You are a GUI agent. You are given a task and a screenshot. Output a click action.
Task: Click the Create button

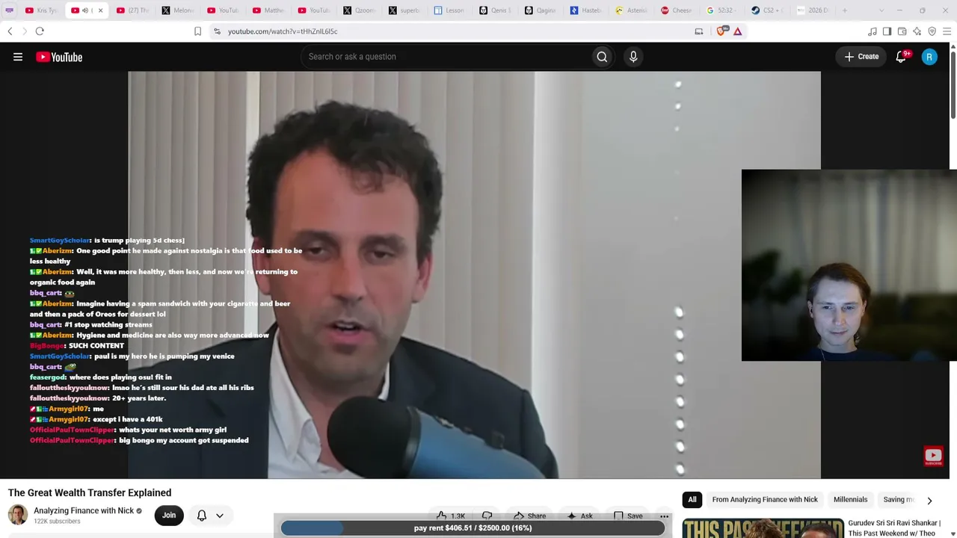861,57
